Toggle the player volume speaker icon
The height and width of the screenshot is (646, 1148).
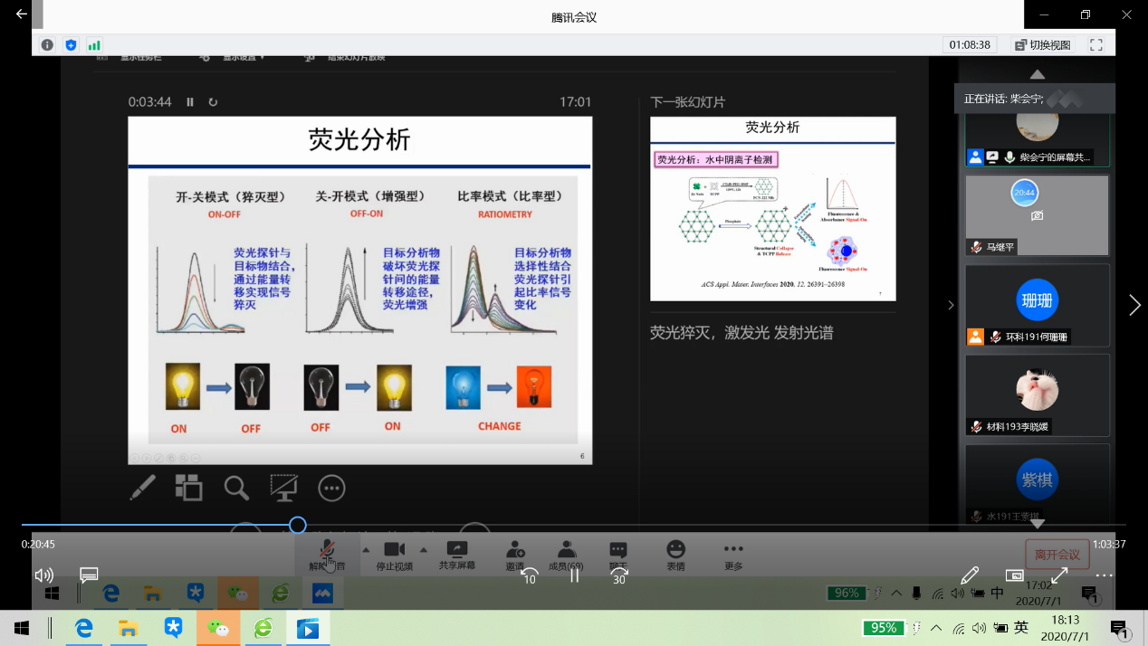tap(43, 575)
